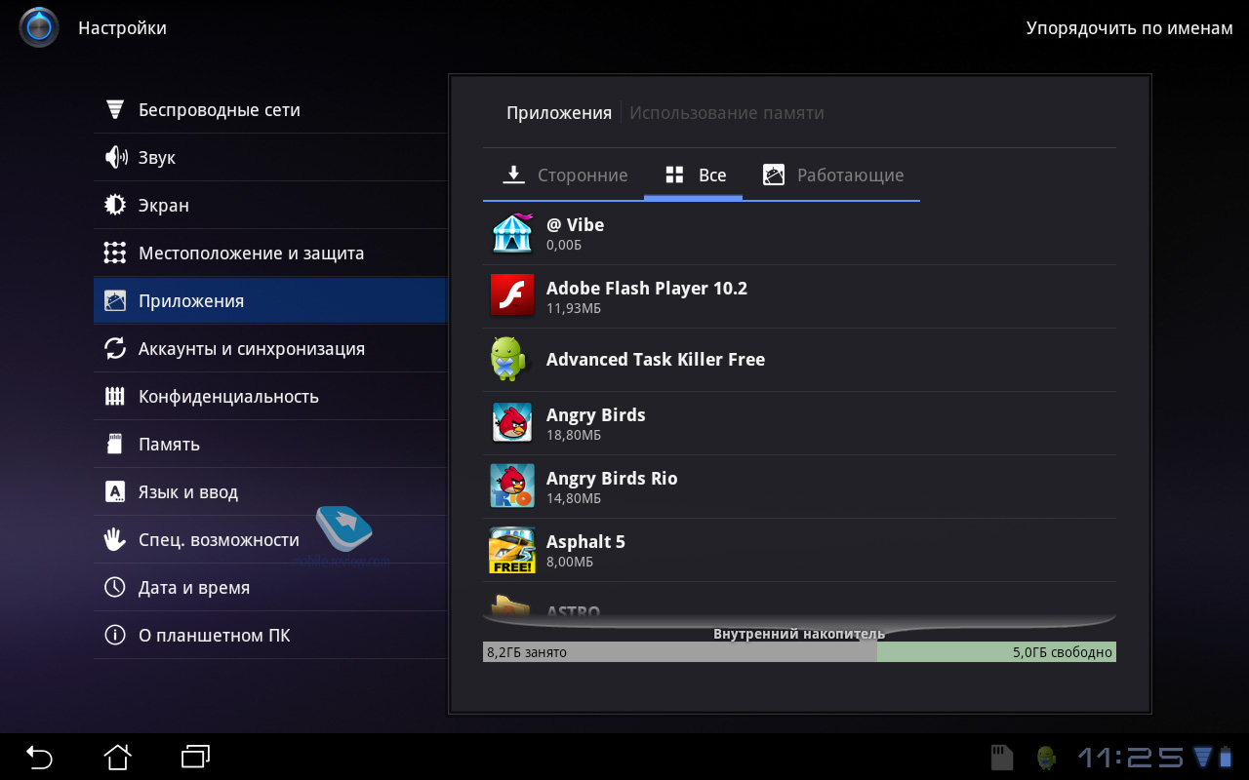Open the Angry Birds entry name
The image size is (1249, 780).
(596, 414)
